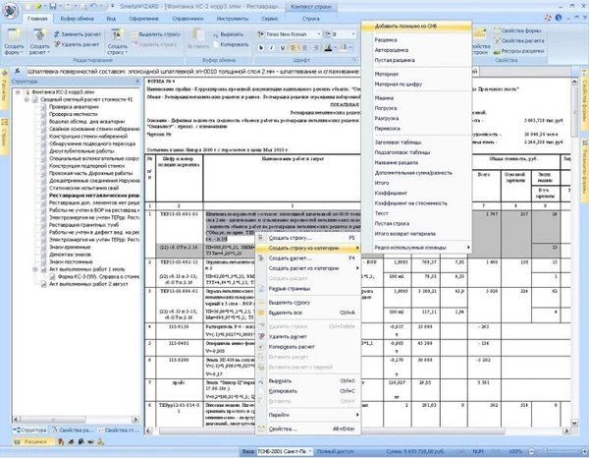Select Выделить все in context menu
589x458 pixels.
click(308, 313)
